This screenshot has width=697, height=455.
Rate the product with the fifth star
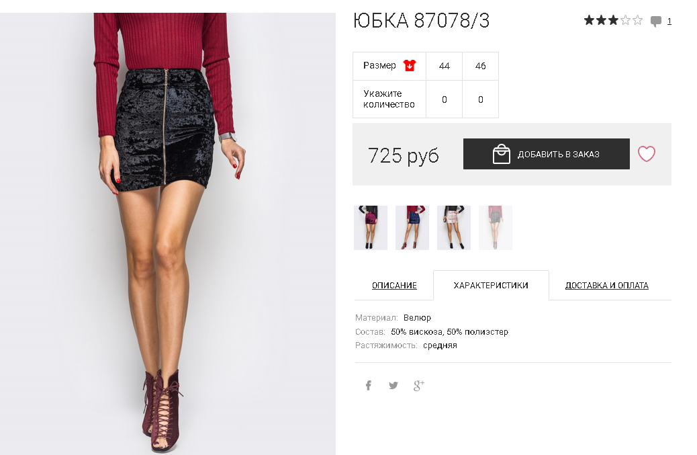pyautogui.click(x=637, y=20)
